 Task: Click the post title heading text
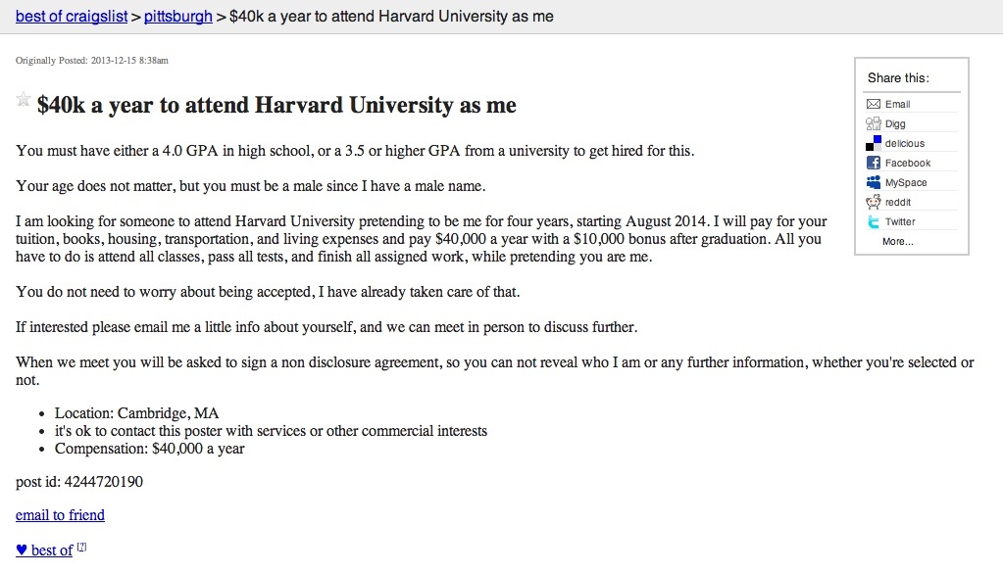pos(276,105)
